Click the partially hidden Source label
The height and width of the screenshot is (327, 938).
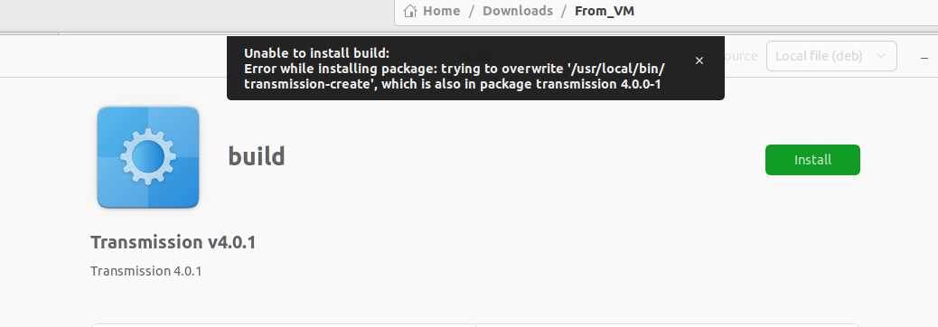coord(741,56)
